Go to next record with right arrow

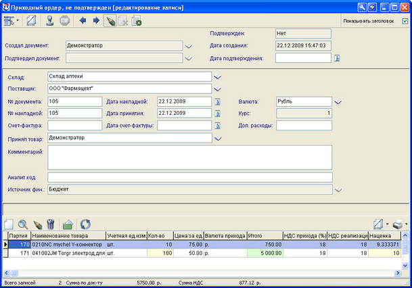click(96, 20)
